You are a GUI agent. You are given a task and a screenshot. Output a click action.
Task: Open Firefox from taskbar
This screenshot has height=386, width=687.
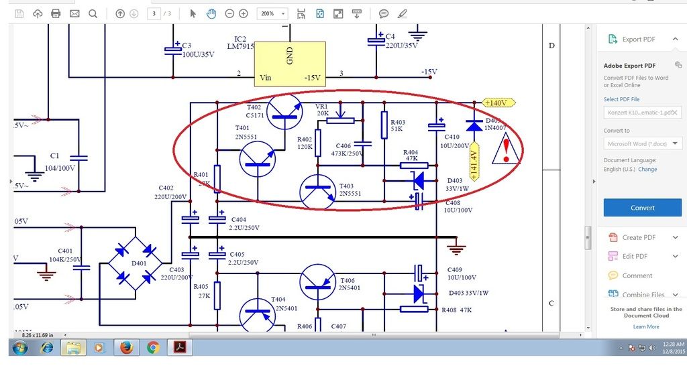(x=127, y=348)
